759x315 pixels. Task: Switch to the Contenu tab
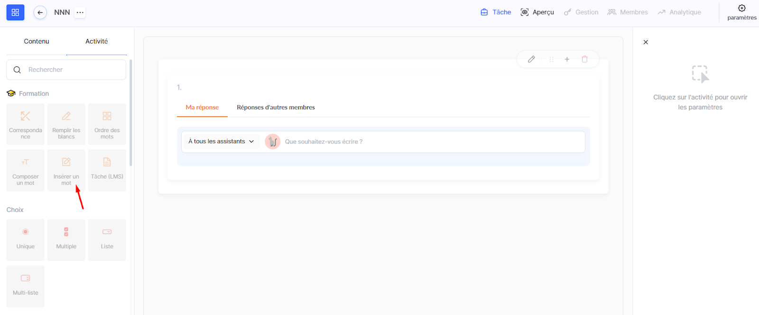pyautogui.click(x=37, y=41)
